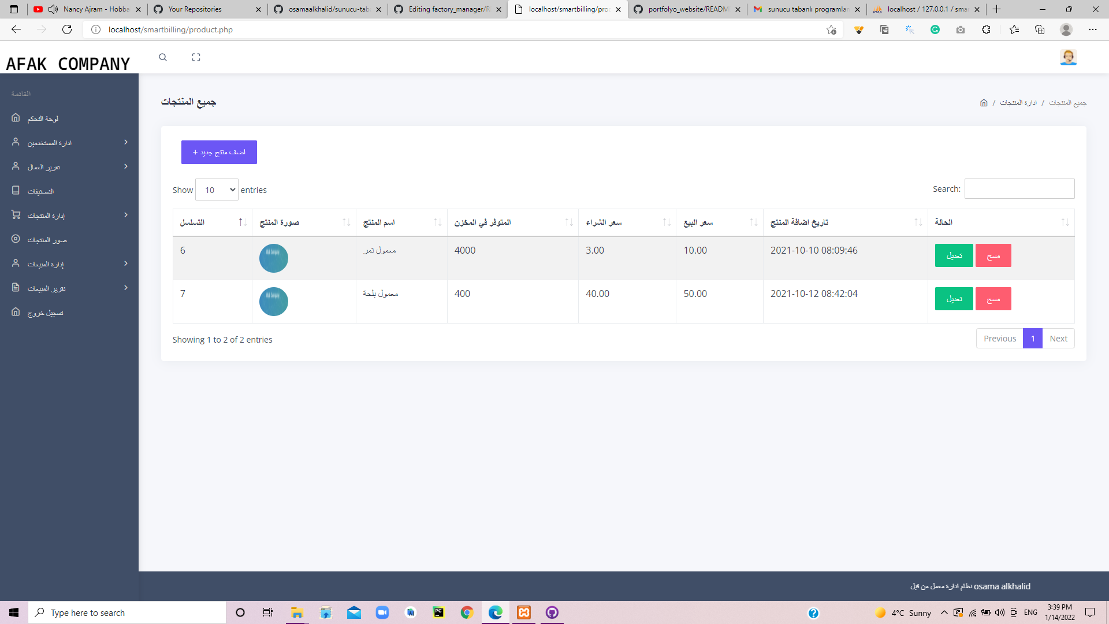Open XAMPP control panel from taskbar
Image resolution: width=1109 pixels, height=624 pixels.
(523, 612)
